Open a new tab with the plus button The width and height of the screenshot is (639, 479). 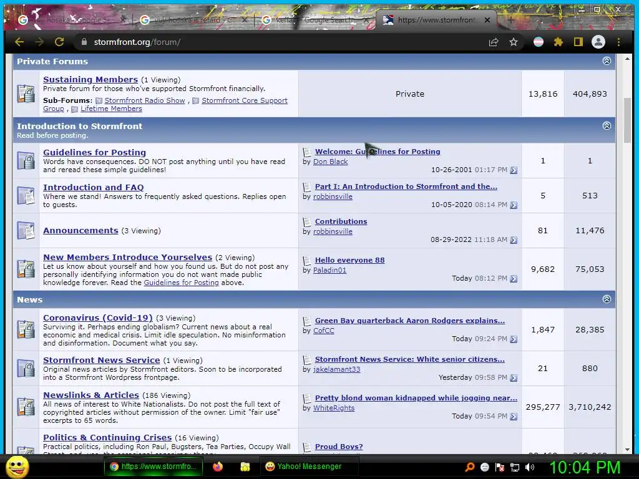(x=510, y=19)
